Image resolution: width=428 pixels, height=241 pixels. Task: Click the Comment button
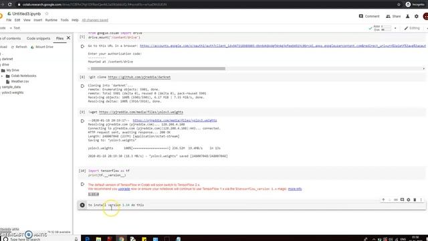tap(369, 16)
